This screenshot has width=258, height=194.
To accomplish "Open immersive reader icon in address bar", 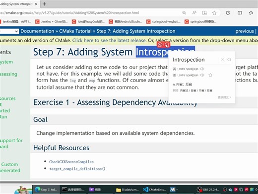I will (204, 13).
